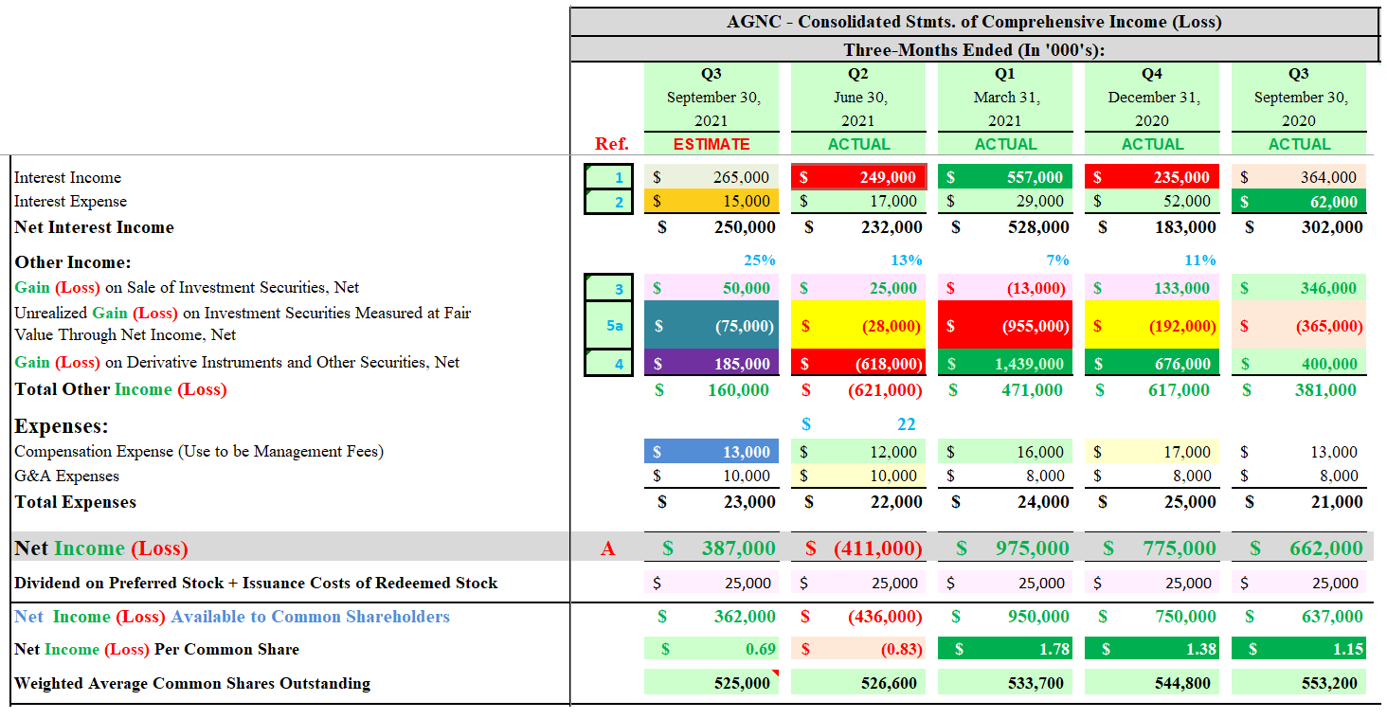Click the interest income cell 235,000
This screenshot has height=719, width=1387.
[1152, 177]
